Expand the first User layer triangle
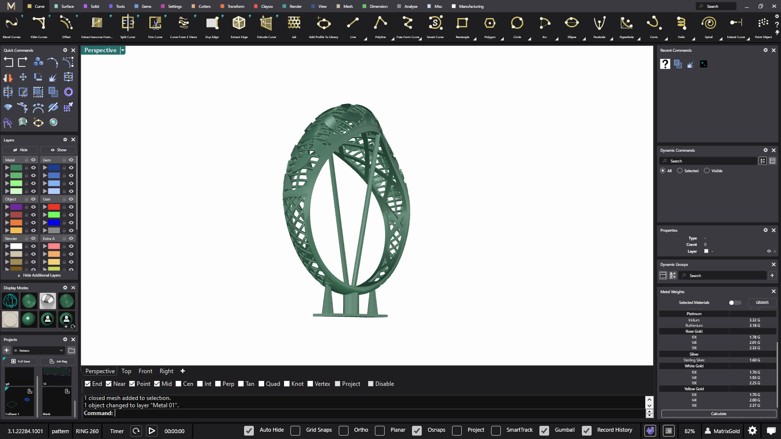Screen dimensions: 781x439 (45, 207)
